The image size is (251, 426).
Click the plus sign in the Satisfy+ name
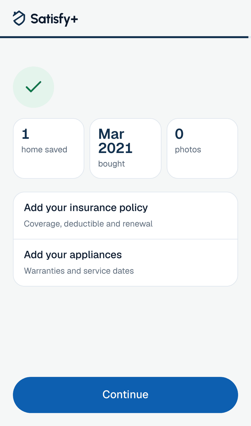click(x=74, y=19)
